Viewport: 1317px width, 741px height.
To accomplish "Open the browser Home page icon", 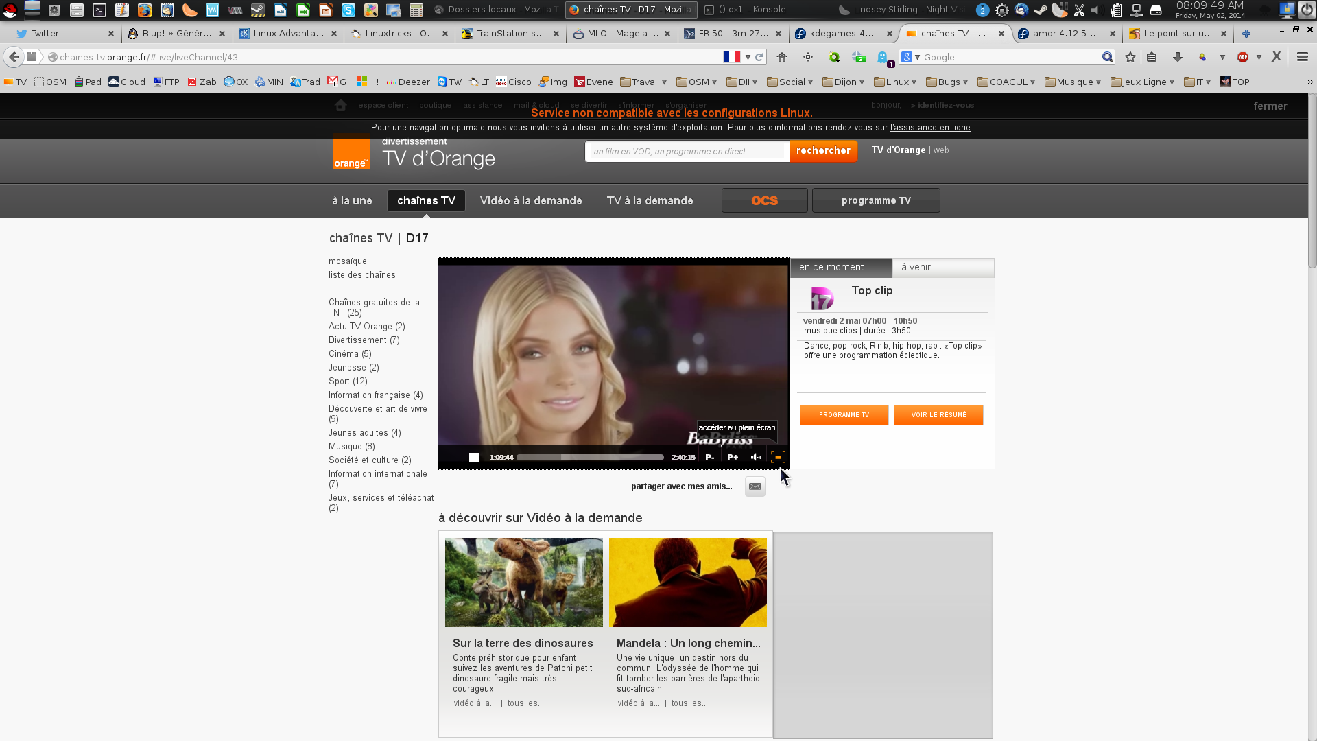I will [x=782, y=58].
